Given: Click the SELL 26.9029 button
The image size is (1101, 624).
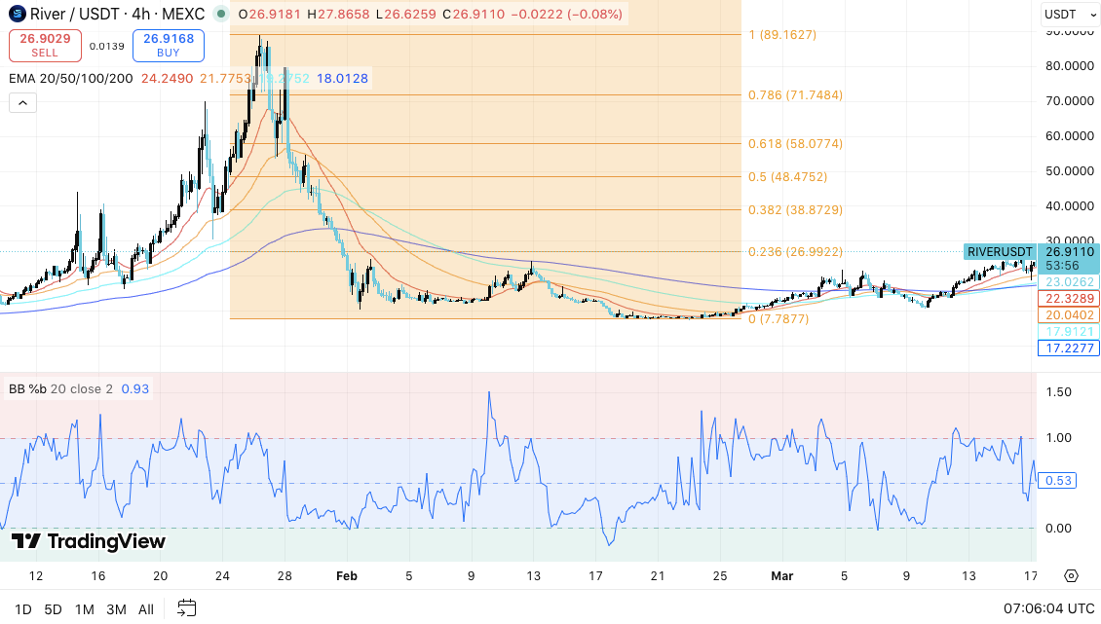Looking at the screenshot, I should [x=43, y=45].
